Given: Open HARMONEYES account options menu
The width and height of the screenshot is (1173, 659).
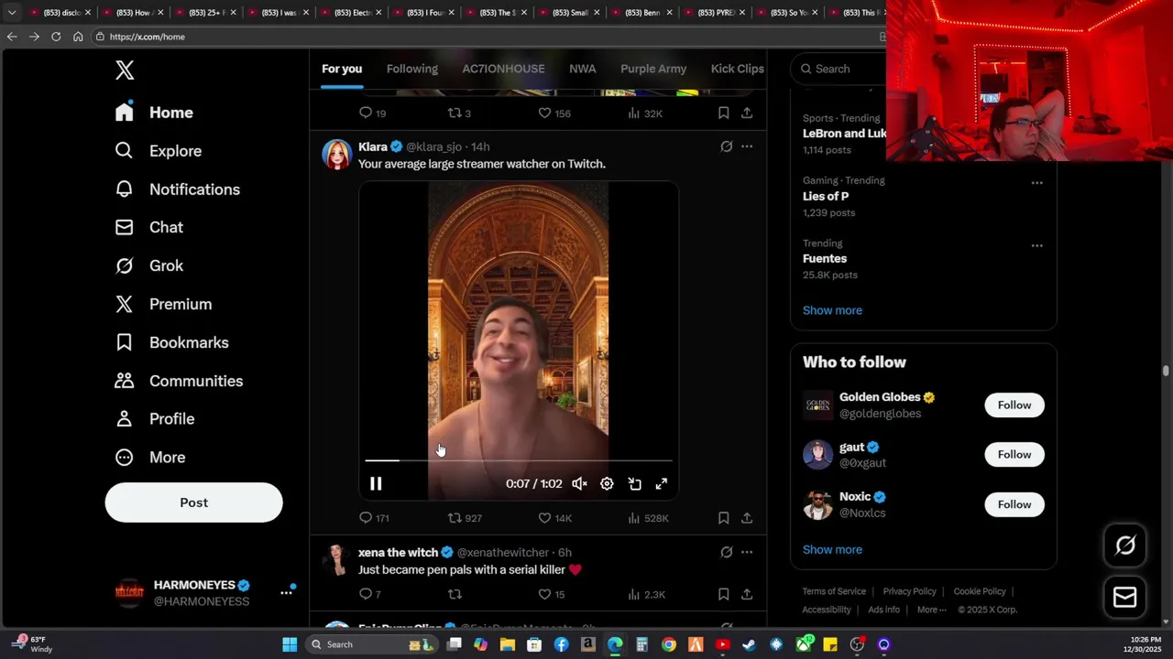Looking at the screenshot, I should (286, 593).
